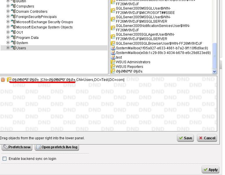
Task: Click the Users container icon
Action: point(13,48)
